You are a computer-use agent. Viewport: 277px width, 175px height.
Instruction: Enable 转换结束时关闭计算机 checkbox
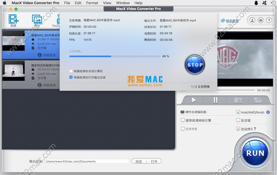71,71
